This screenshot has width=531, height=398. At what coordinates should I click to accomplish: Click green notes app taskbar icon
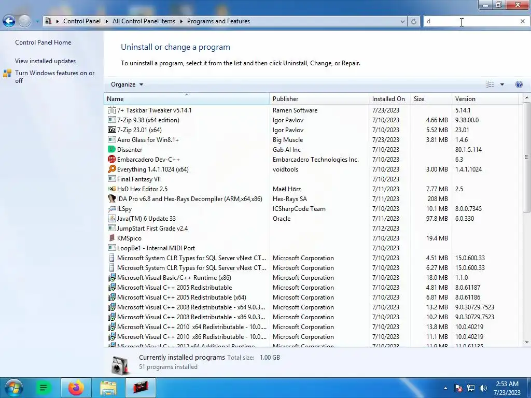pyautogui.click(x=44, y=388)
